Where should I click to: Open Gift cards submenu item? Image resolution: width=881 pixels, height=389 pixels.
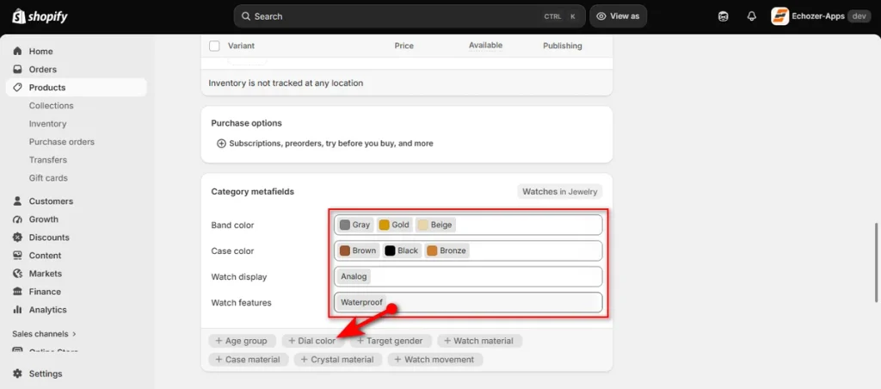pyautogui.click(x=48, y=177)
